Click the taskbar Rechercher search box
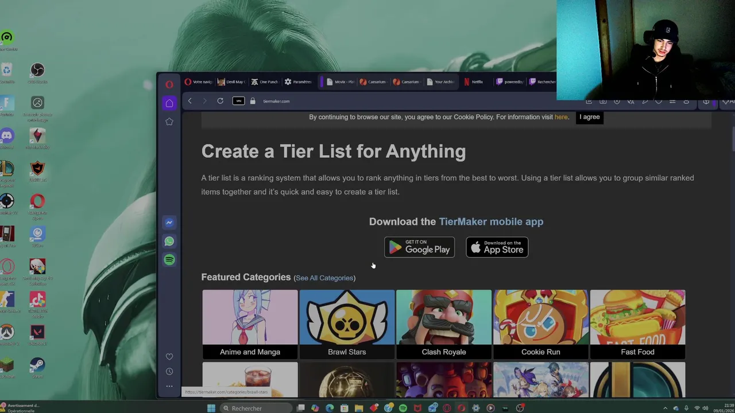The height and width of the screenshot is (413, 735). (257, 408)
